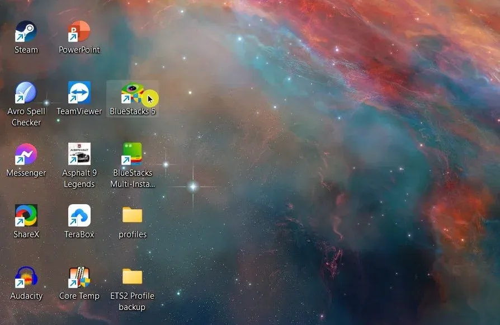Click the Messenger desktop icon
The image size is (500, 325).
coord(26,154)
